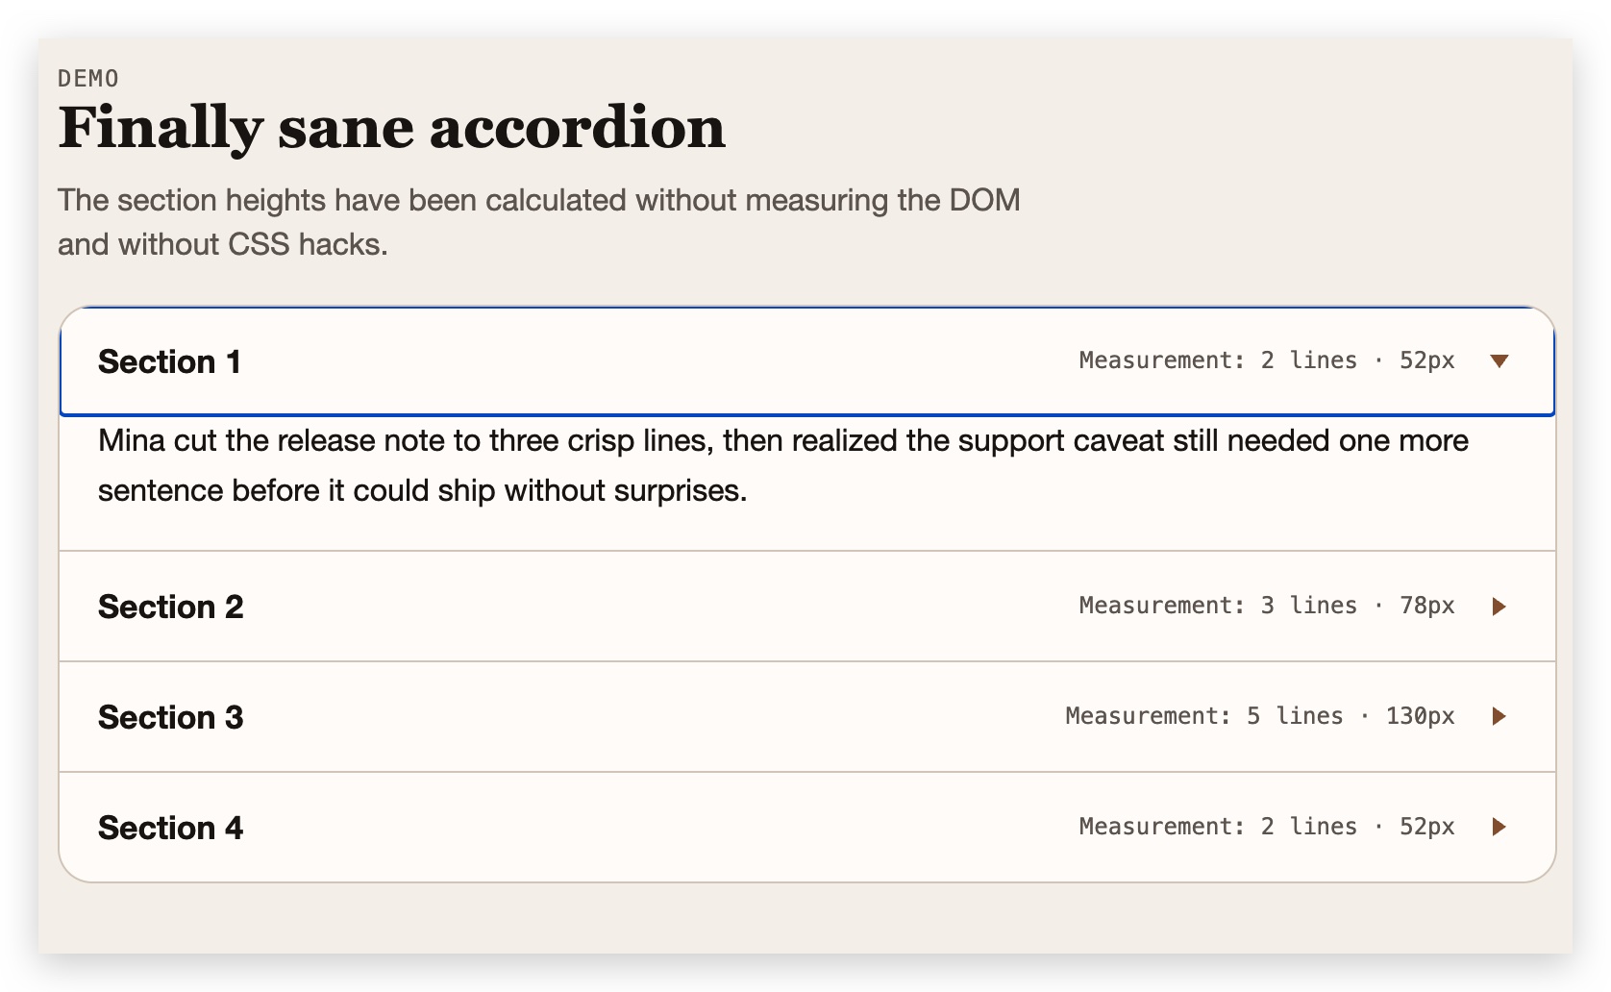This screenshot has height=992, width=1611.
Task: Expand Section 3 with its triangle arrow
Action: [x=1499, y=716]
